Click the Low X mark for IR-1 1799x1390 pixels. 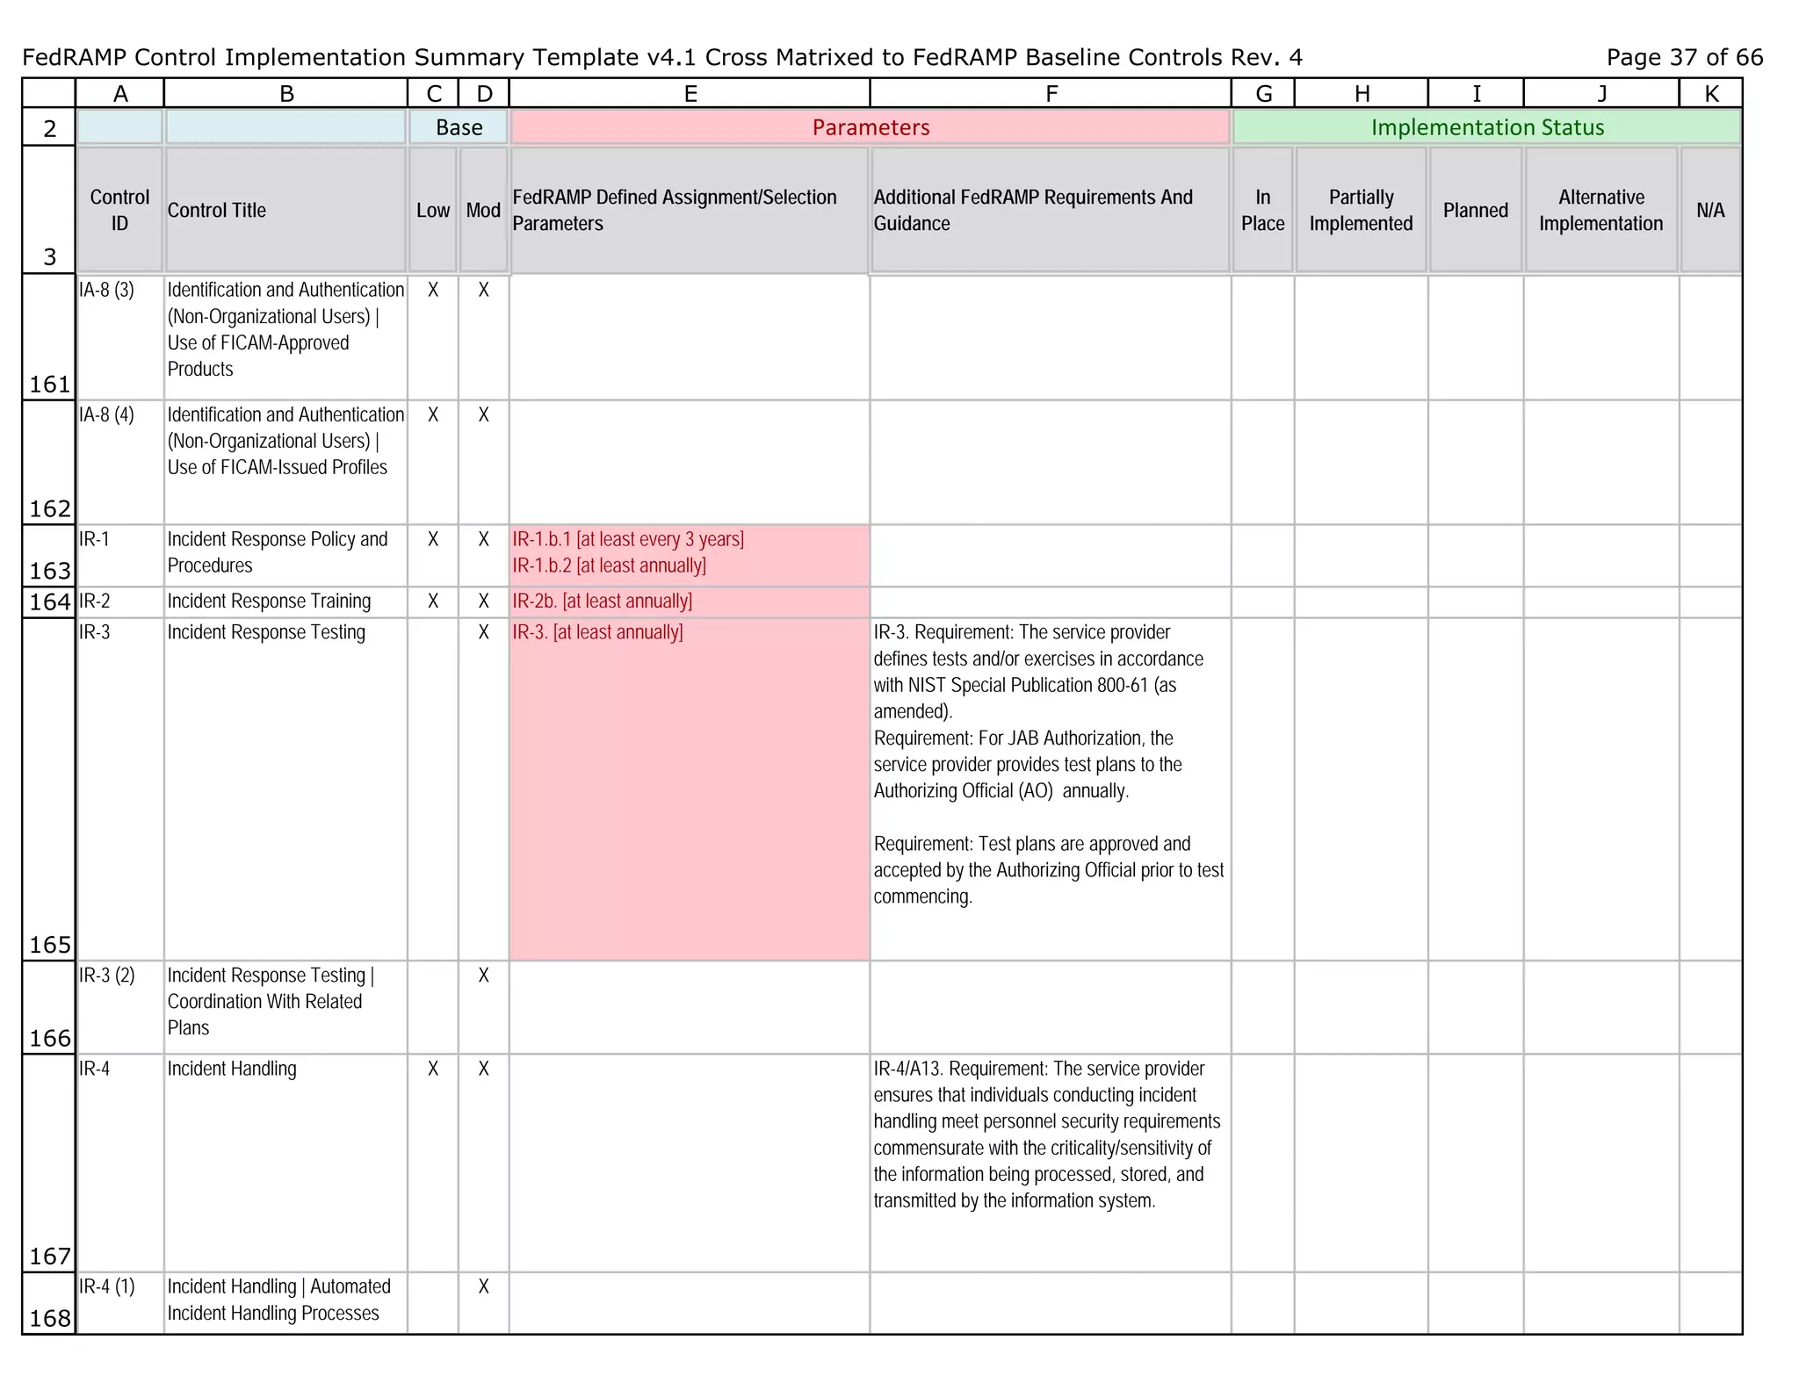pos(433,539)
